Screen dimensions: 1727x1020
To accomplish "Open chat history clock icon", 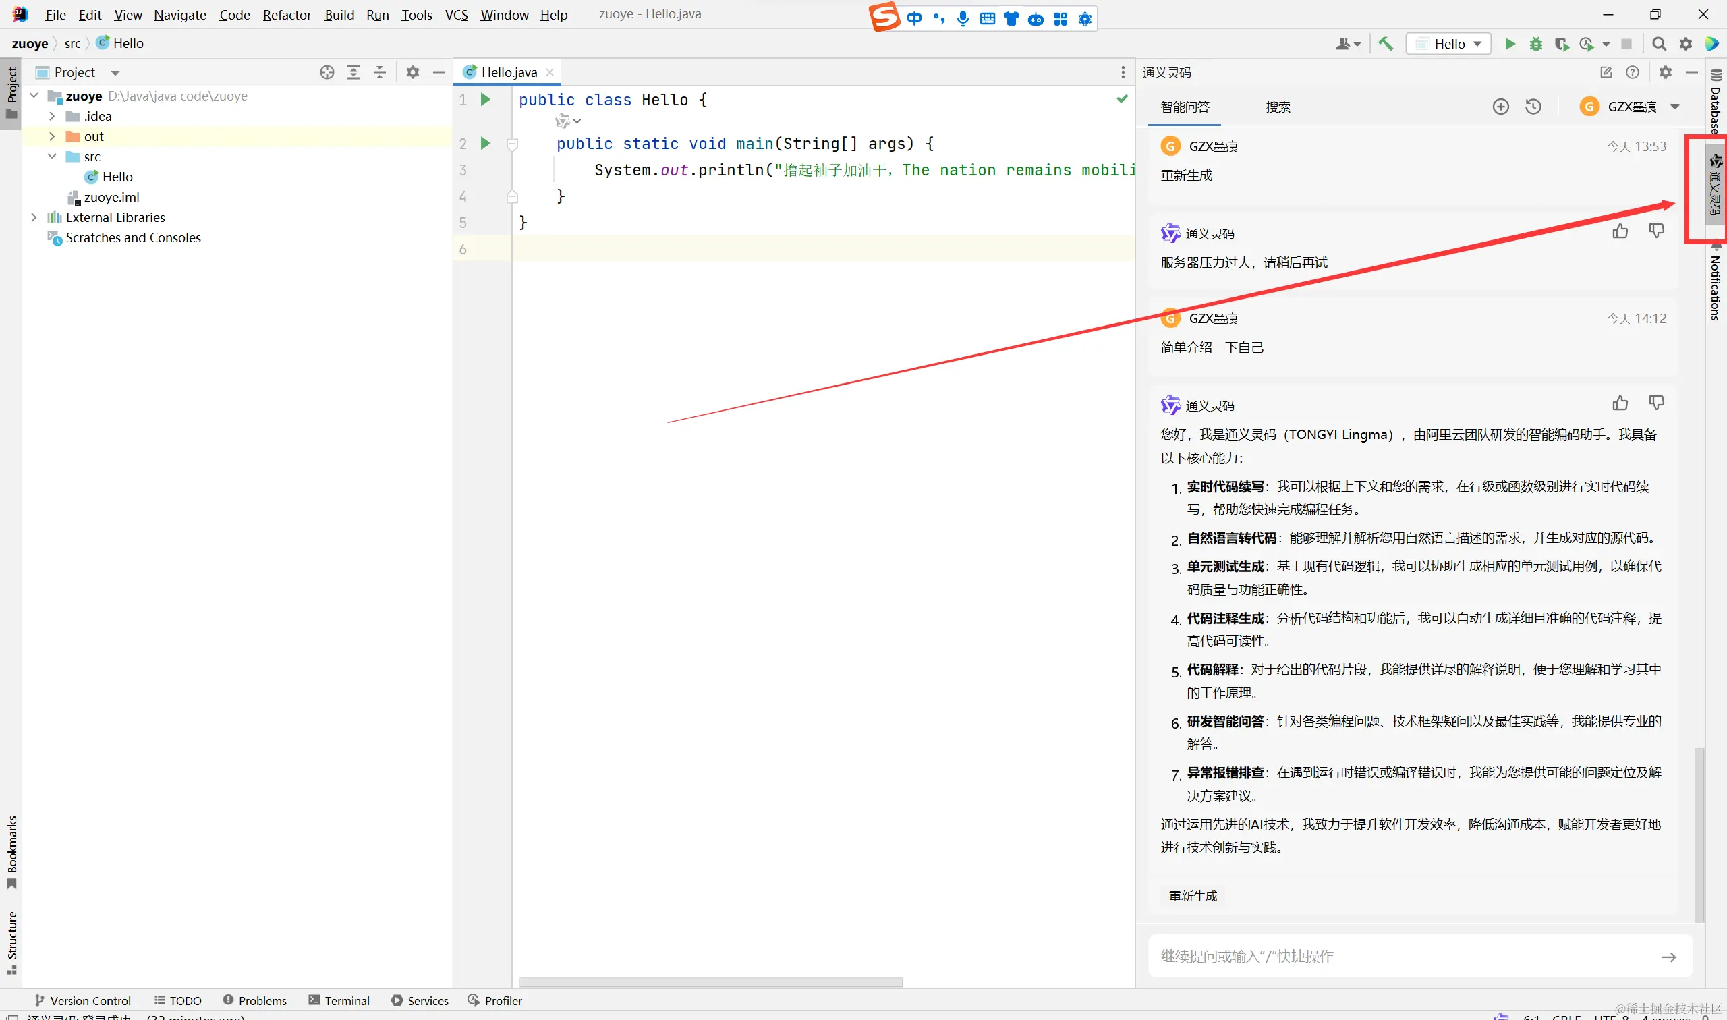I will pos(1533,107).
